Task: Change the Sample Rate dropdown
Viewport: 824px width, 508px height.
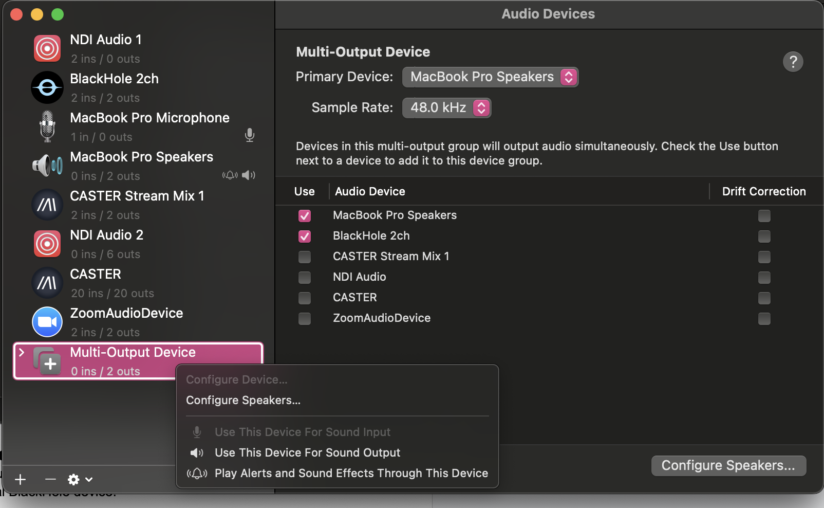Action: point(446,107)
